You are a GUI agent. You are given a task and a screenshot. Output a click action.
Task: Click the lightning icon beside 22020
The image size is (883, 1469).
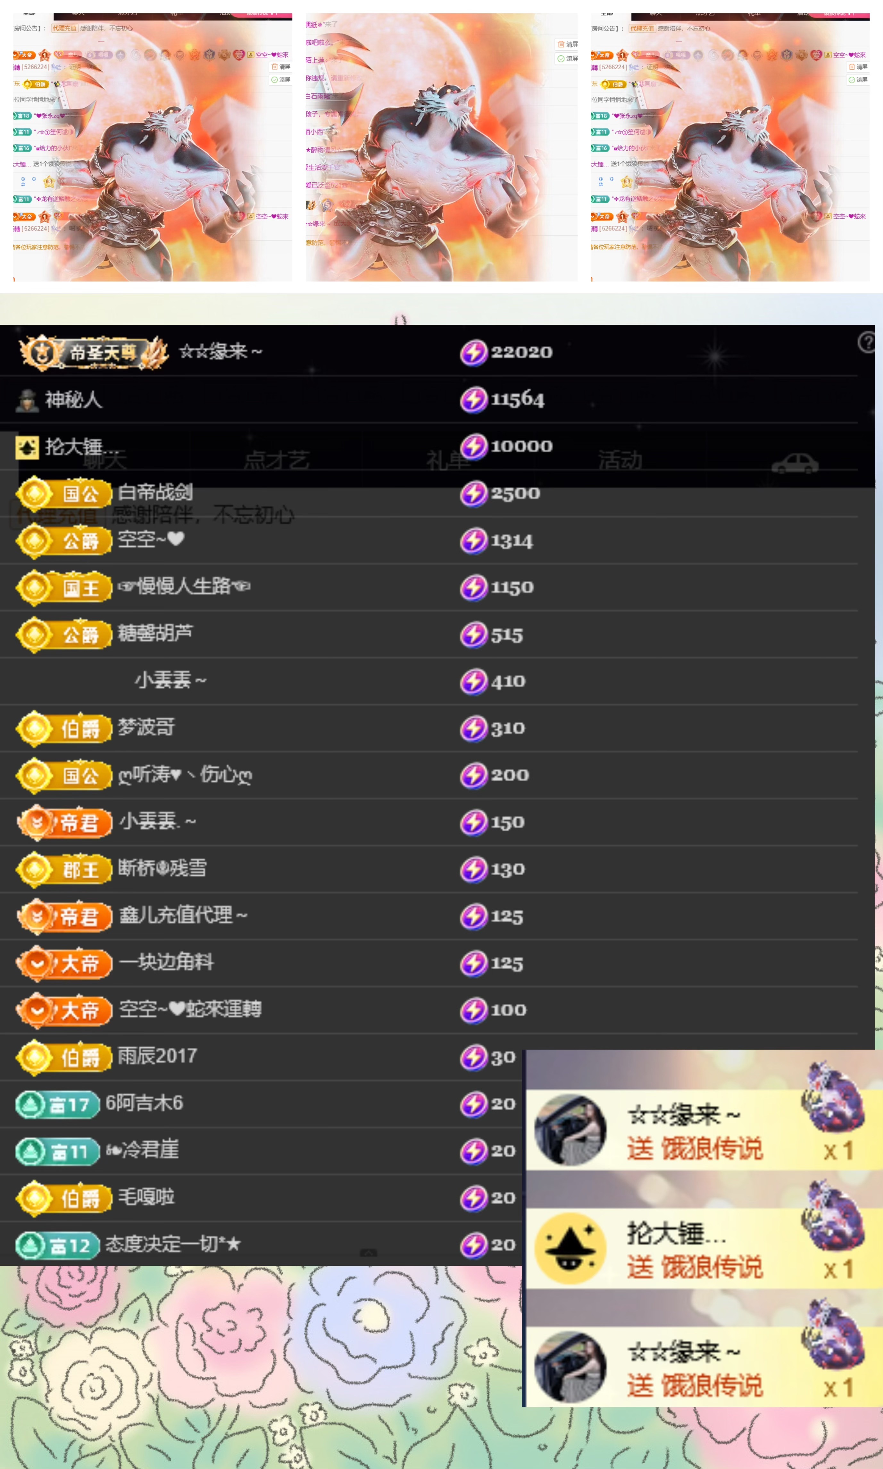tap(474, 352)
